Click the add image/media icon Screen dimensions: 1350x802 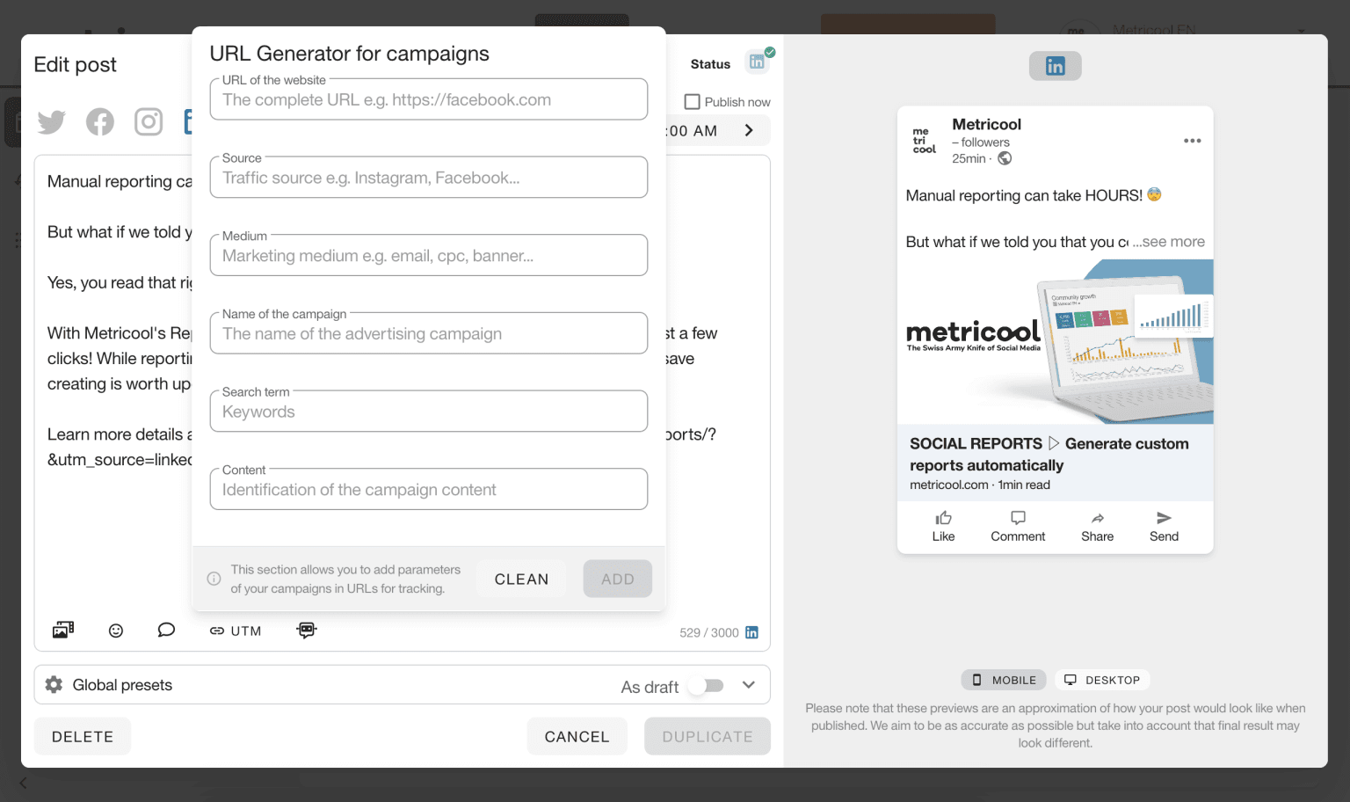click(63, 631)
